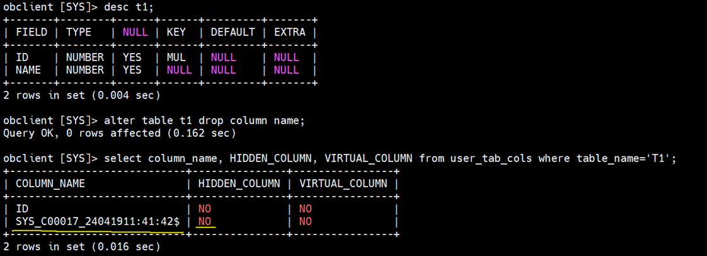707x256 pixels.
Task: Select the COLUMN_NAME header
Action: [x=50, y=183]
